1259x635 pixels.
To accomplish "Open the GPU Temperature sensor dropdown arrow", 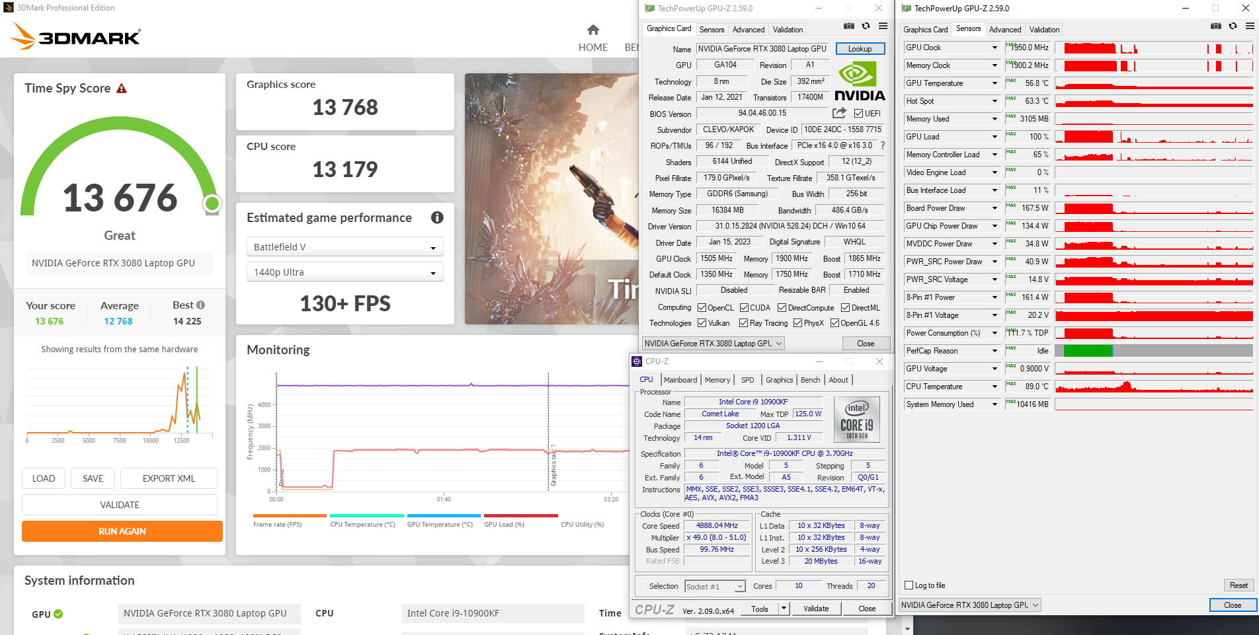I will tap(995, 83).
